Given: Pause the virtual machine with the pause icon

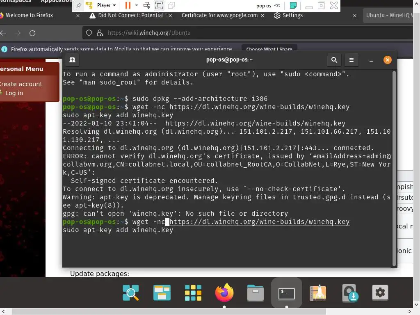Looking at the screenshot, I should coord(128,5).
